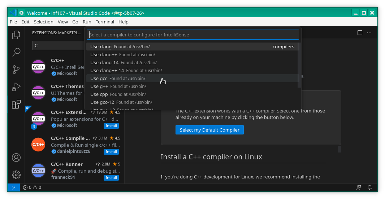Click the 'Install a C++ compiler on Linux' heading
Viewport: 385px width, 199px height.
211,157
